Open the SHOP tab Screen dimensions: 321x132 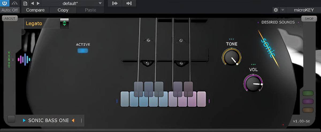[309, 18]
